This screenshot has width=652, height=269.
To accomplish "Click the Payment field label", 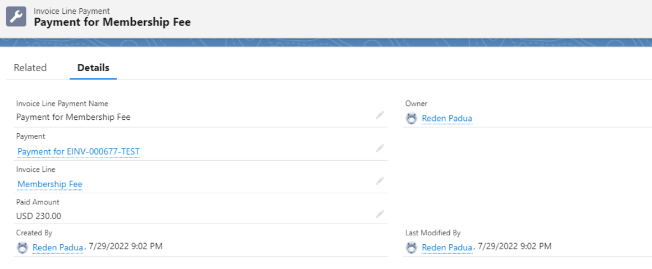I will pyautogui.click(x=31, y=136).
